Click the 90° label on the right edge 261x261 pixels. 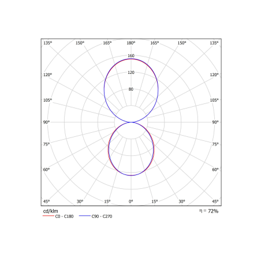[215, 122]
